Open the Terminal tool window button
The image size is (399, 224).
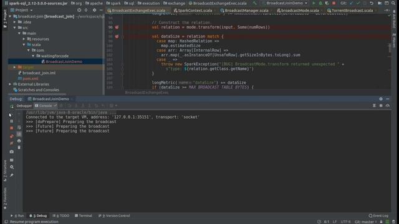point(84,216)
